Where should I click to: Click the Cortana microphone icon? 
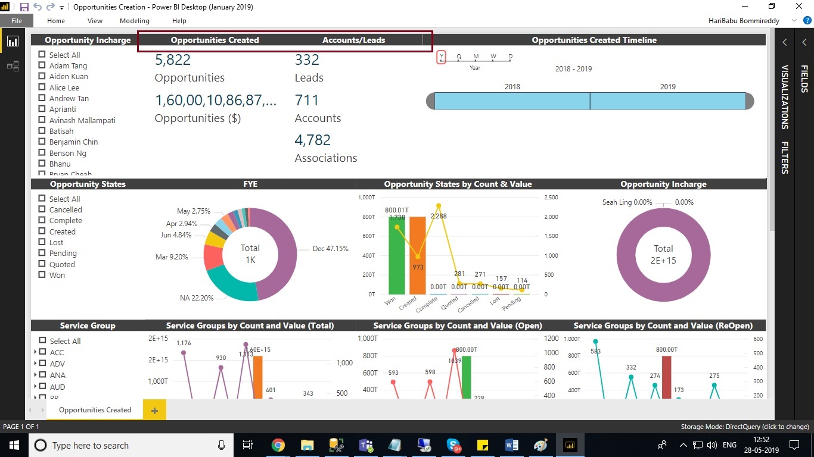click(222, 445)
